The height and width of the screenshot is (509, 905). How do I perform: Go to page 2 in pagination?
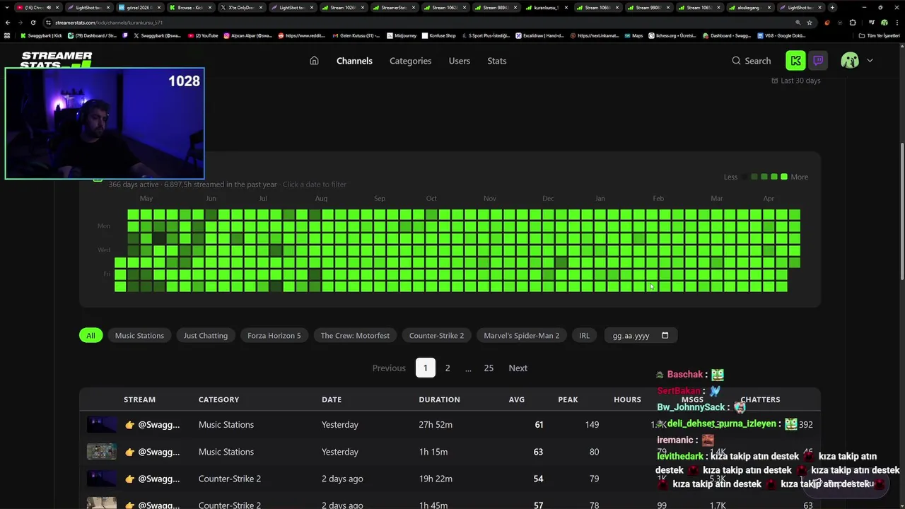pyautogui.click(x=448, y=368)
